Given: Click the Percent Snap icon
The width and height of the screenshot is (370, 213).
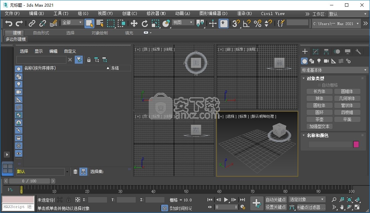Looking at the screenshot, I should click(257, 23).
